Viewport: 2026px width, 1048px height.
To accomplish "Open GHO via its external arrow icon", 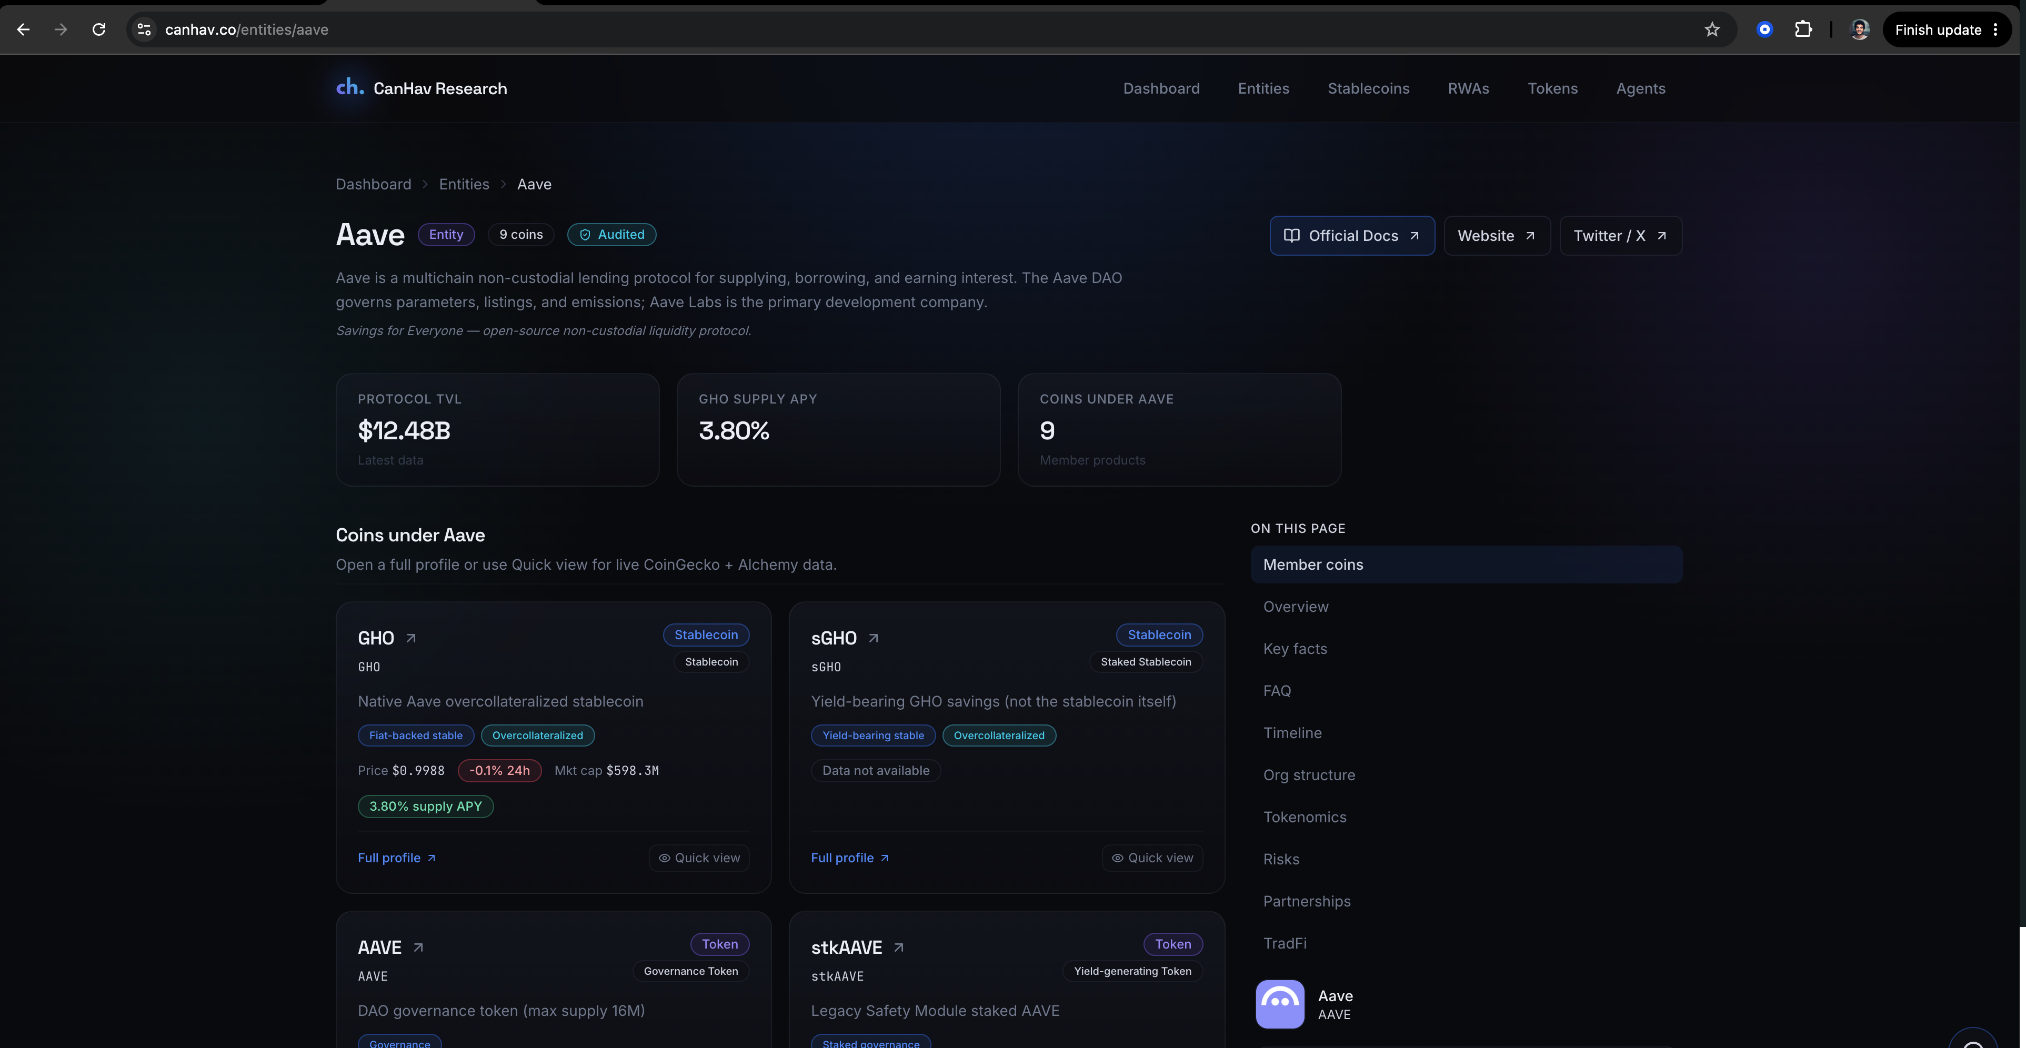I will pos(410,638).
